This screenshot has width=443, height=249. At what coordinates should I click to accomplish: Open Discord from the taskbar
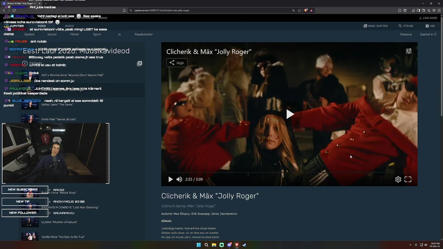[x=229, y=245]
